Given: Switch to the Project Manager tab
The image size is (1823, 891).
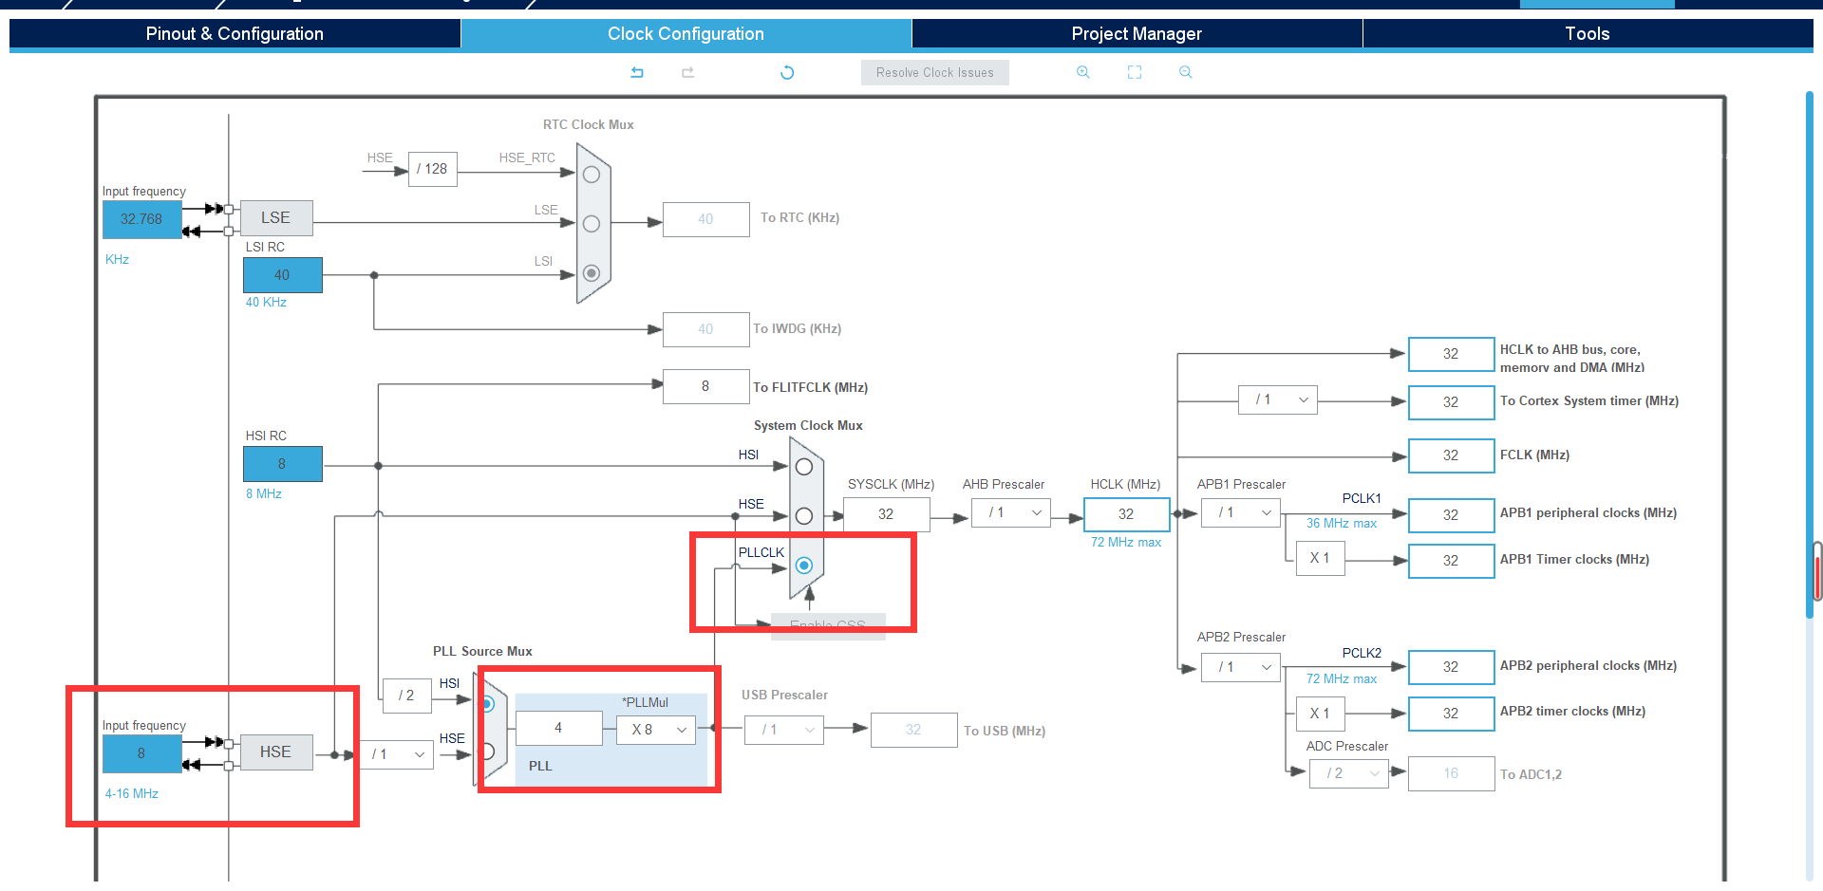Looking at the screenshot, I should click(1137, 34).
